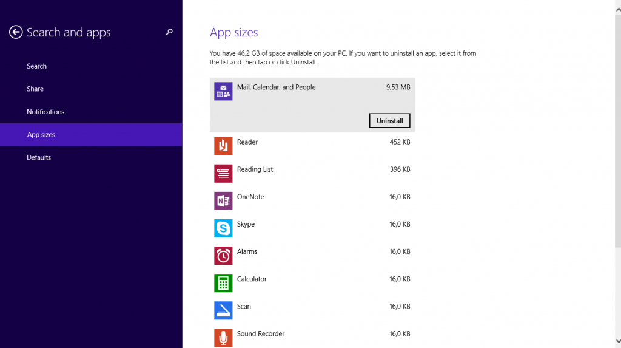Click the back arrow beside Search and apps
621x348 pixels.
point(16,32)
